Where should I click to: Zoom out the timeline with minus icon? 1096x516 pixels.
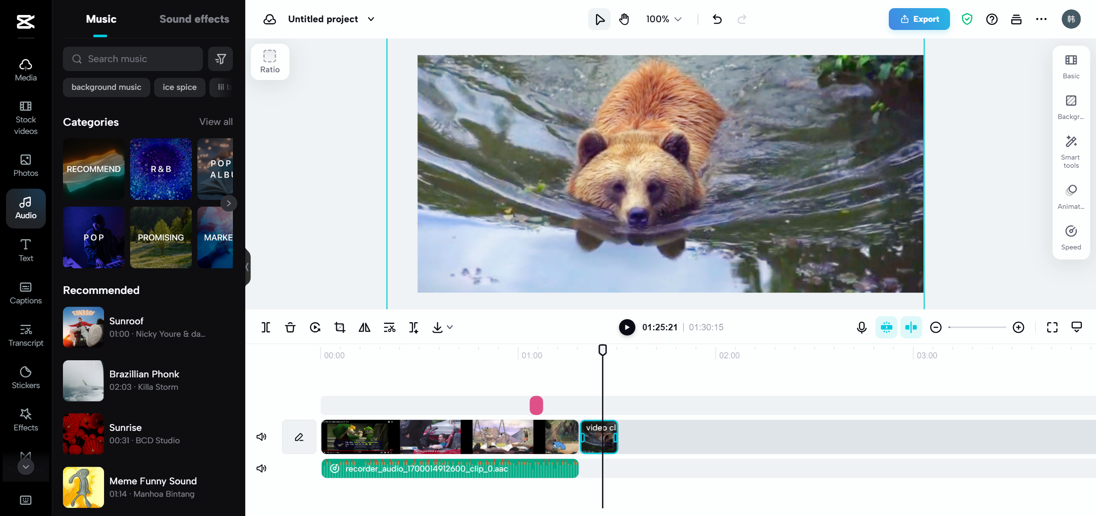(936, 327)
